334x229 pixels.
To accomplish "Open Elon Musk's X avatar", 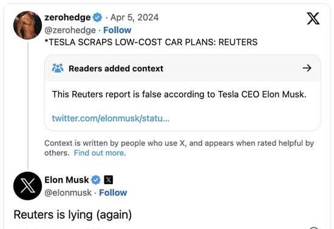I will (27, 186).
